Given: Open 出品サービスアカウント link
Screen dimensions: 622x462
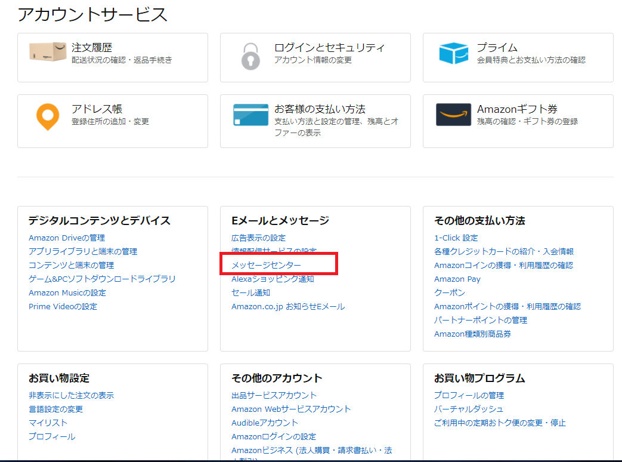Looking at the screenshot, I should (x=274, y=395).
